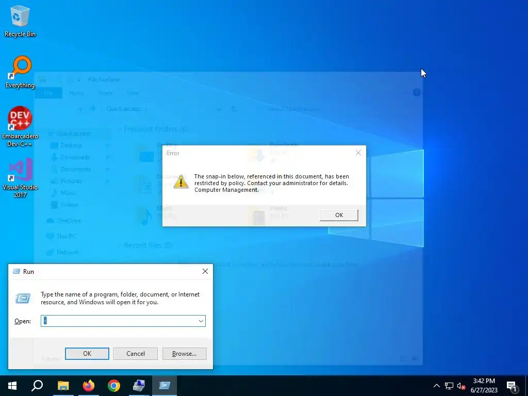Image resolution: width=528 pixels, height=396 pixels.
Task: Select This PC in File Explorer sidebar
Action: point(67,236)
